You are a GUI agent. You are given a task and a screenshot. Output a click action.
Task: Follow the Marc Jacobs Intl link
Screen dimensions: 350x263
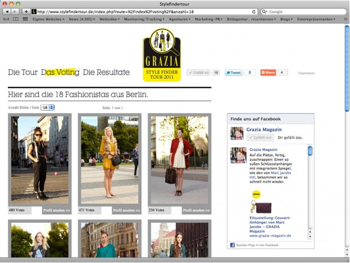tap(270, 175)
